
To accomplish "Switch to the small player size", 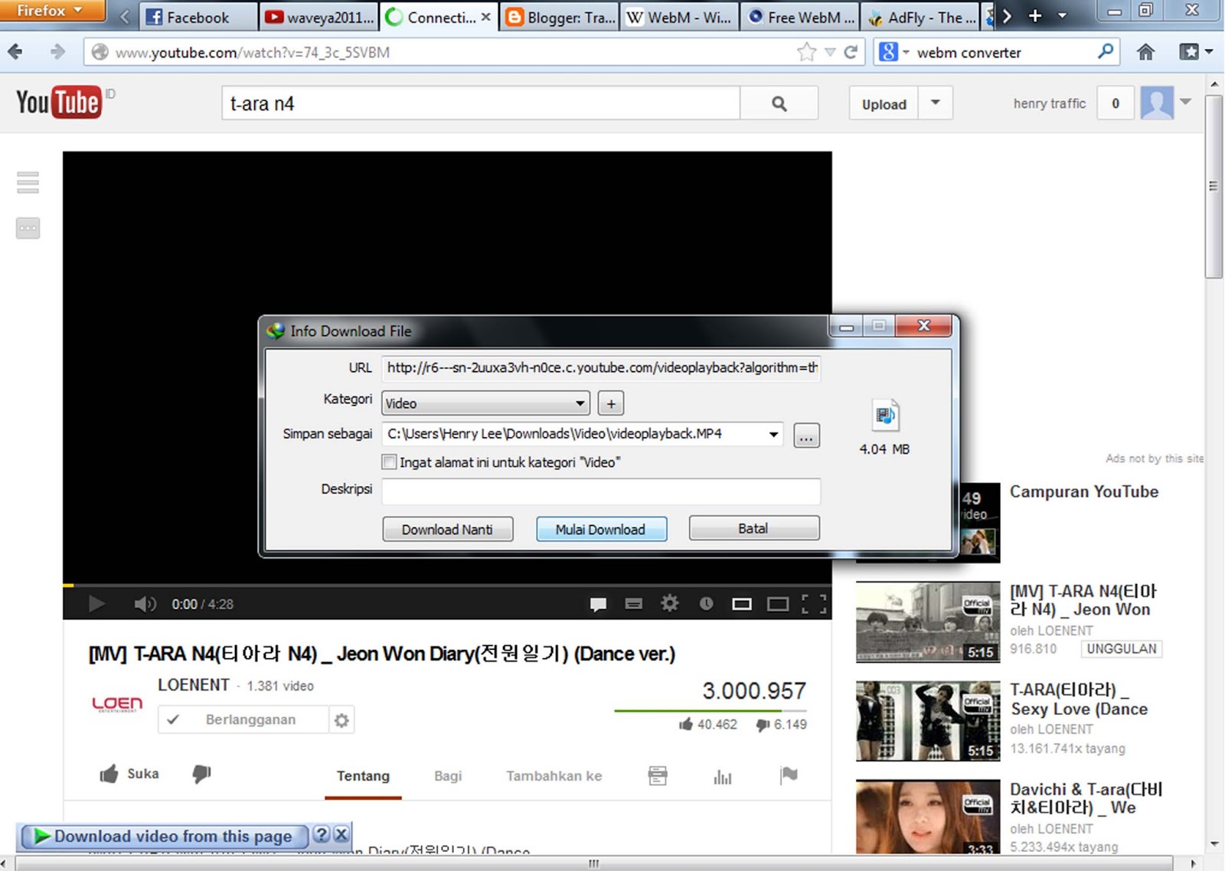I will [742, 604].
